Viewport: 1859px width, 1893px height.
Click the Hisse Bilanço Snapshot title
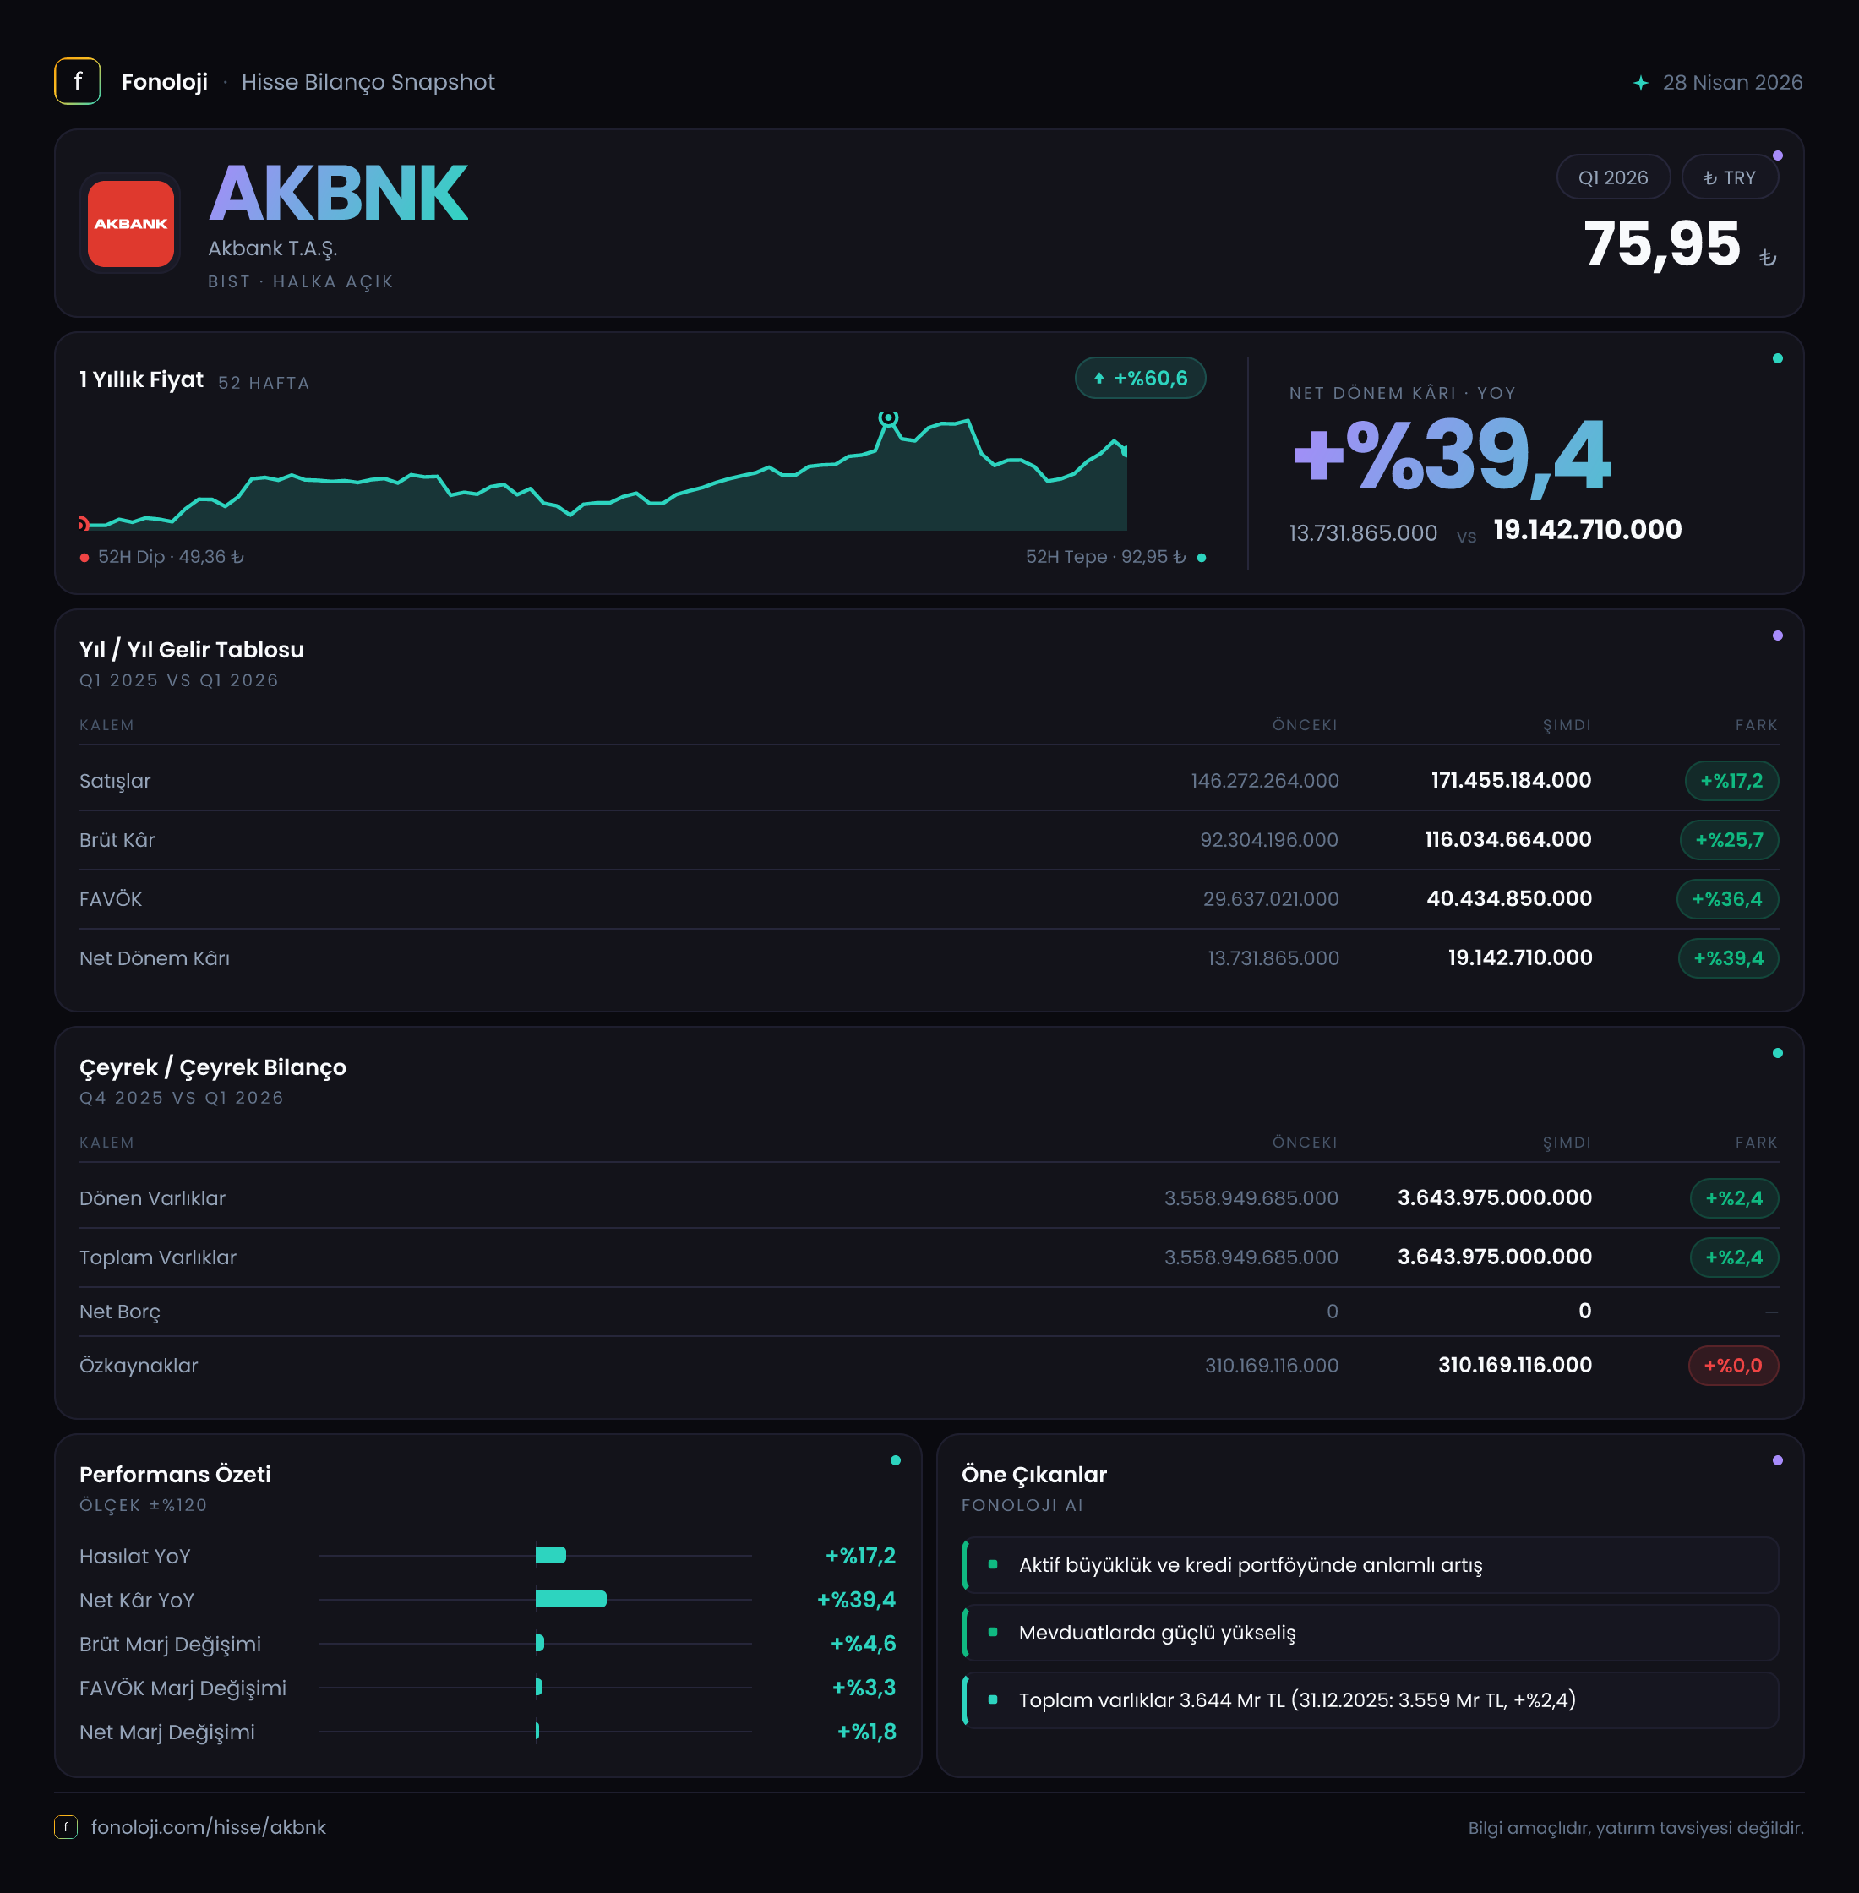point(368,82)
